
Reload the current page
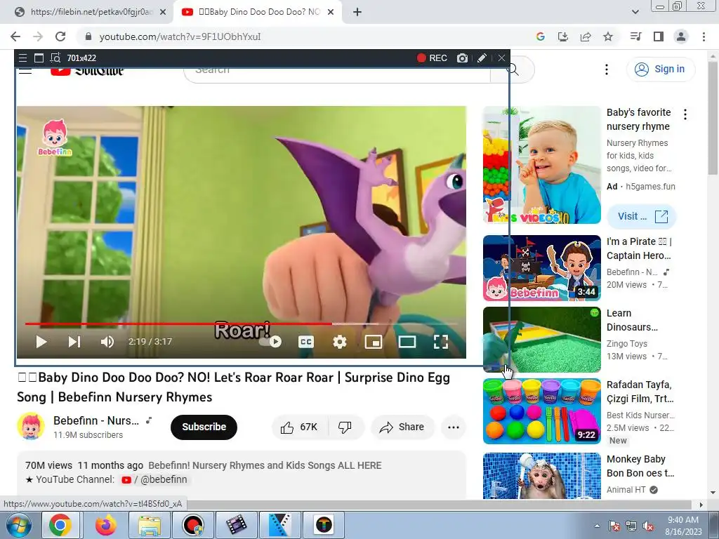(60, 36)
